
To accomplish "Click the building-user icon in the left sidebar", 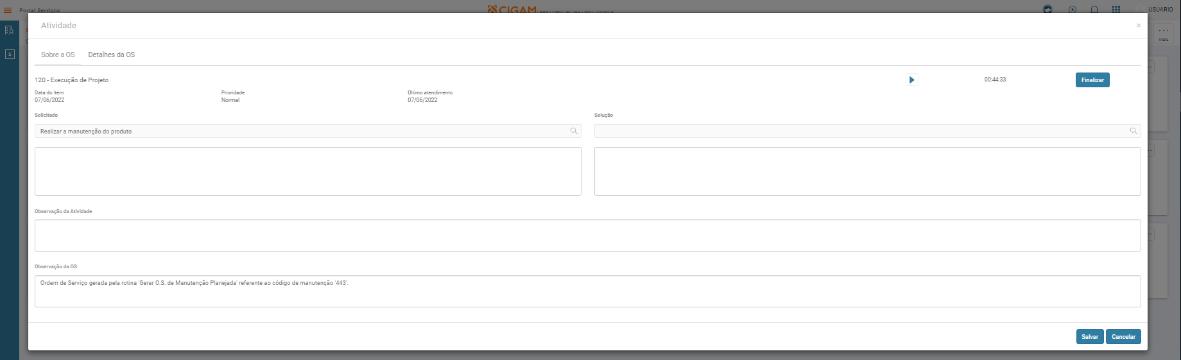I will coord(9,30).
